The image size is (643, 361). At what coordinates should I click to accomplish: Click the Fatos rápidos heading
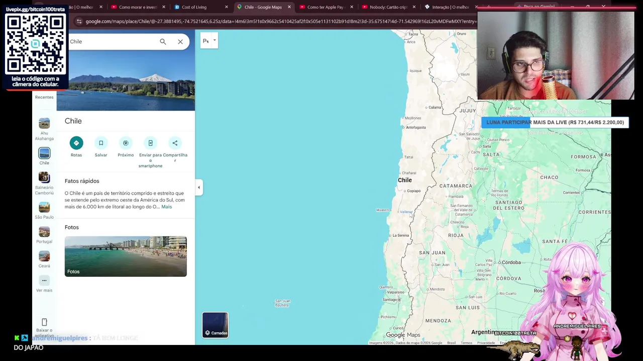82,181
